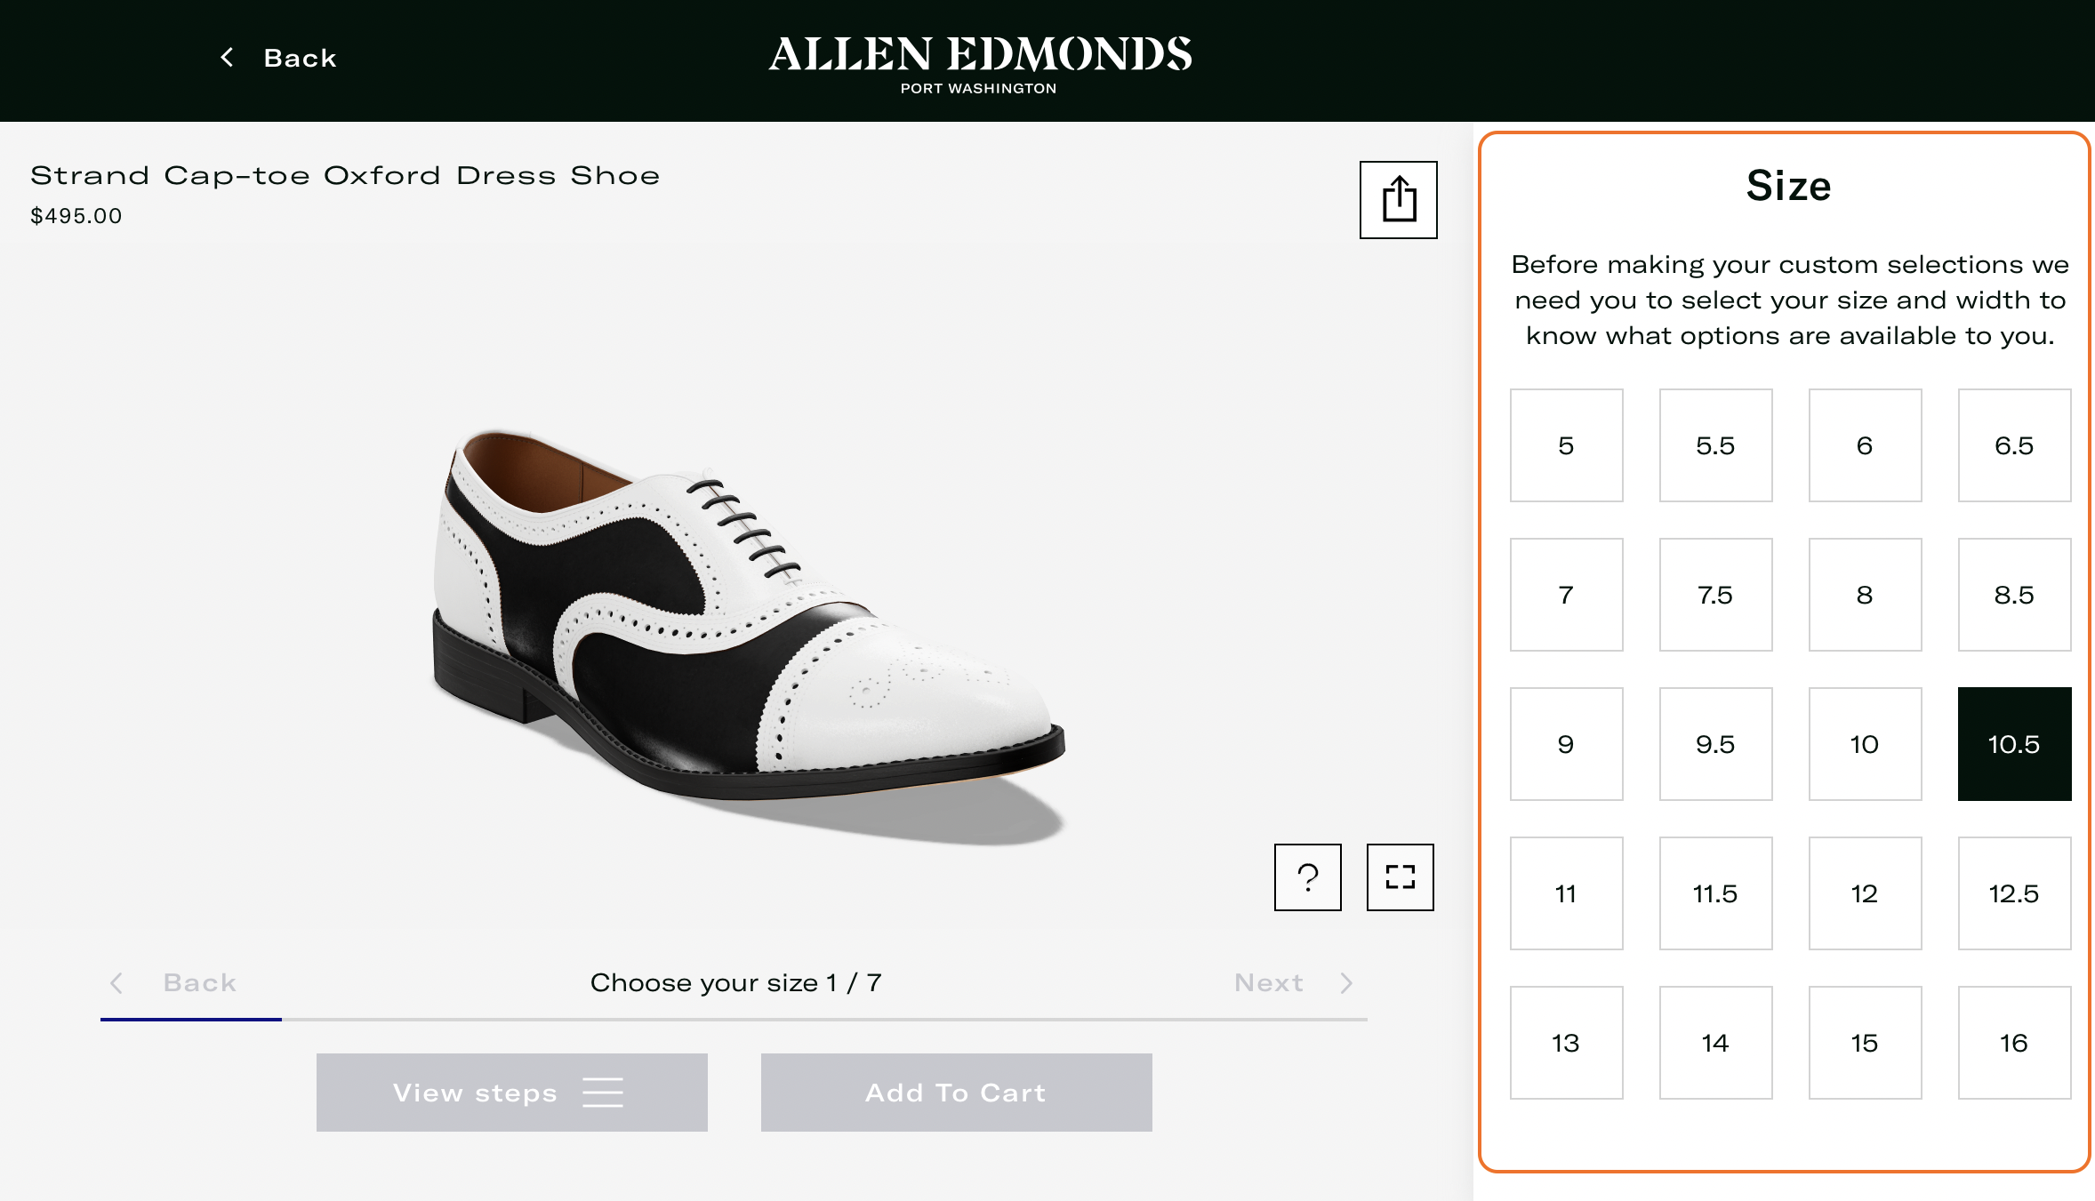Image resolution: width=2095 pixels, height=1201 pixels.
Task: Select shoe size 9.5
Action: (1715, 744)
